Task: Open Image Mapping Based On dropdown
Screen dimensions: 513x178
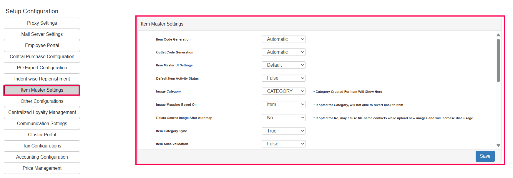Action: click(283, 105)
